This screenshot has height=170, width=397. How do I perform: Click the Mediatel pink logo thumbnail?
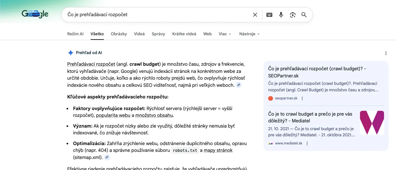(x=372, y=123)
